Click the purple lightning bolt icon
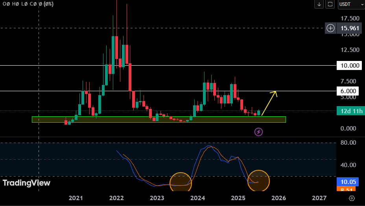 point(258,132)
